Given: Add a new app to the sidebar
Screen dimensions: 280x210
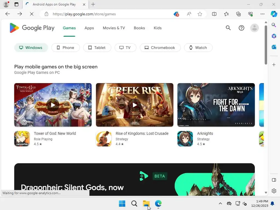Looking at the screenshot, I should (274, 65).
